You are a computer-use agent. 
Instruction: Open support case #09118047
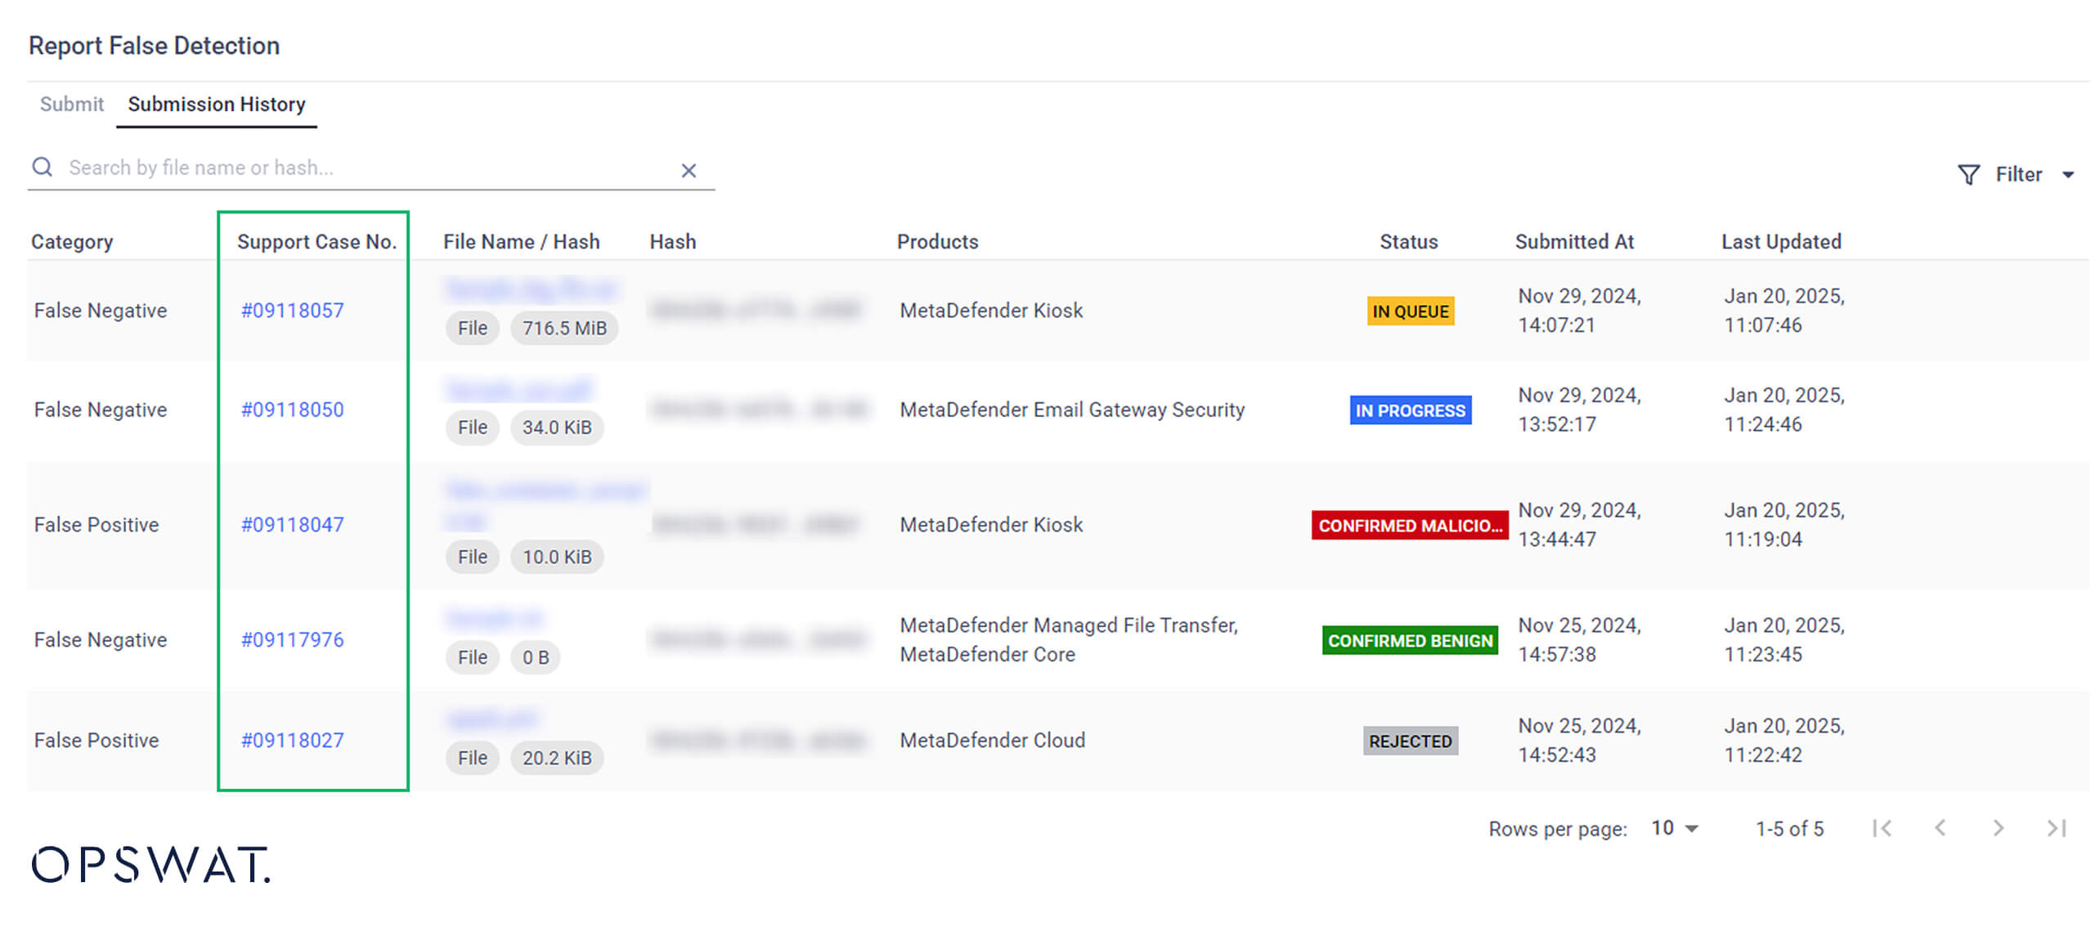[x=292, y=525]
